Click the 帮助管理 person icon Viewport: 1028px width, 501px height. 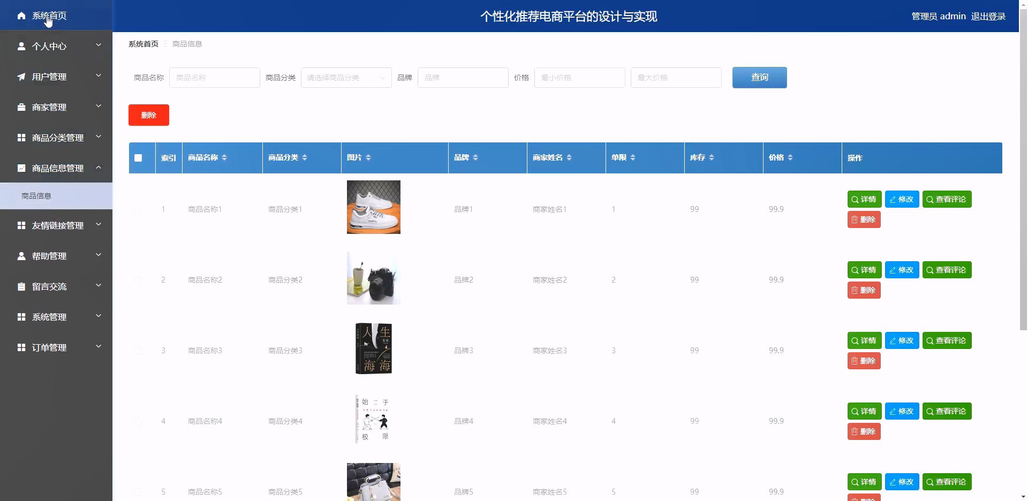[x=21, y=256]
